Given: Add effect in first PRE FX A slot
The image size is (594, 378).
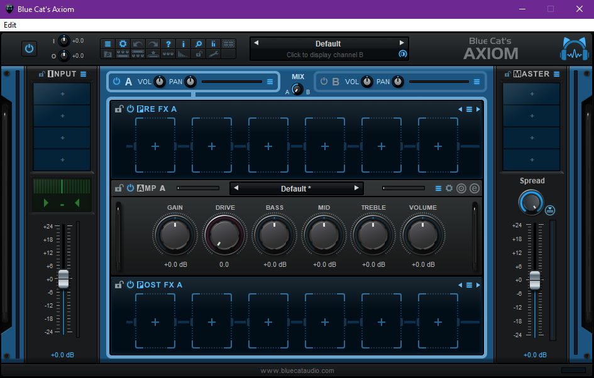Looking at the screenshot, I should tap(155, 145).
